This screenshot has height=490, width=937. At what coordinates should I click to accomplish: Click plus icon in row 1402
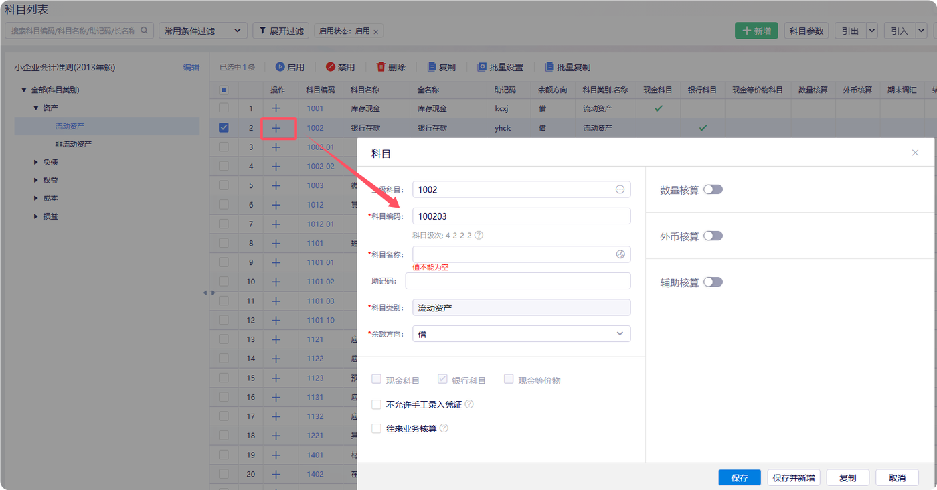(276, 474)
